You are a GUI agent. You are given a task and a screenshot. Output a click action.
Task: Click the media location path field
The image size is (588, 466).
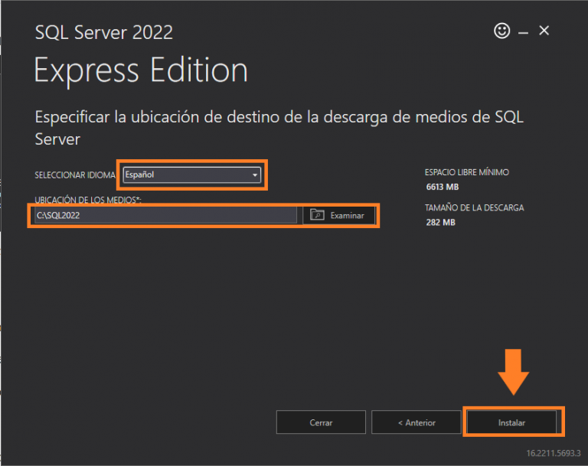pyautogui.click(x=165, y=215)
